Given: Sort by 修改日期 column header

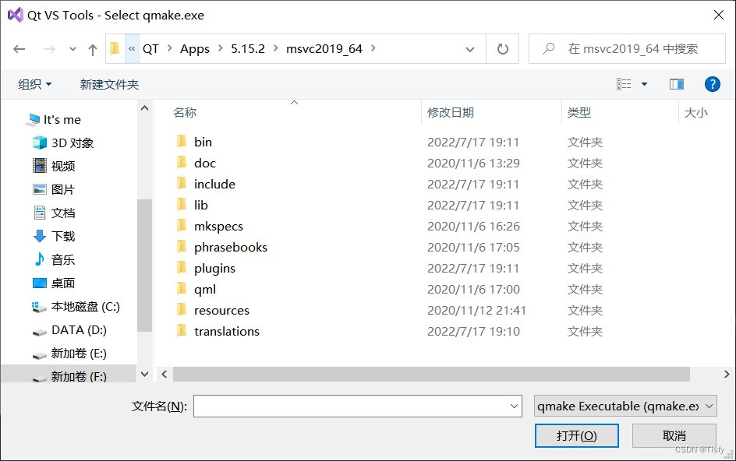Looking at the screenshot, I should pos(450,113).
